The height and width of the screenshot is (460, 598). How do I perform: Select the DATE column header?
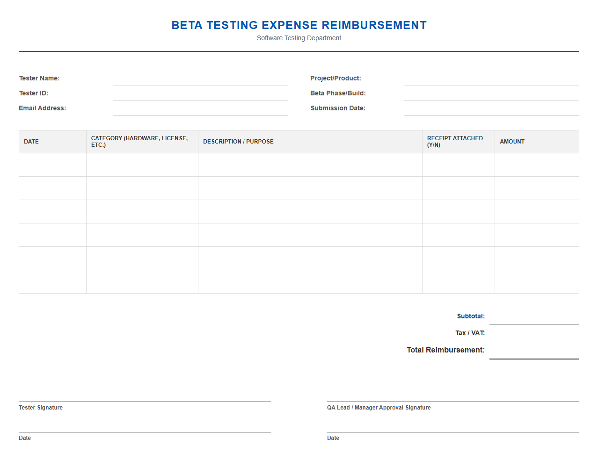(52, 142)
